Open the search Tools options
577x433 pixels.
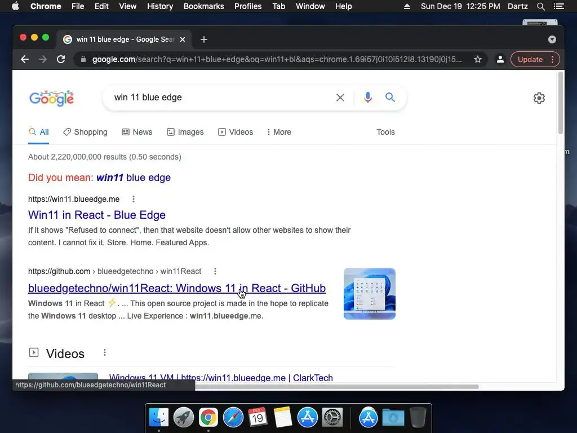tap(385, 132)
